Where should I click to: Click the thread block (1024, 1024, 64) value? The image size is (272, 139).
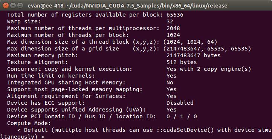tap(190, 42)
